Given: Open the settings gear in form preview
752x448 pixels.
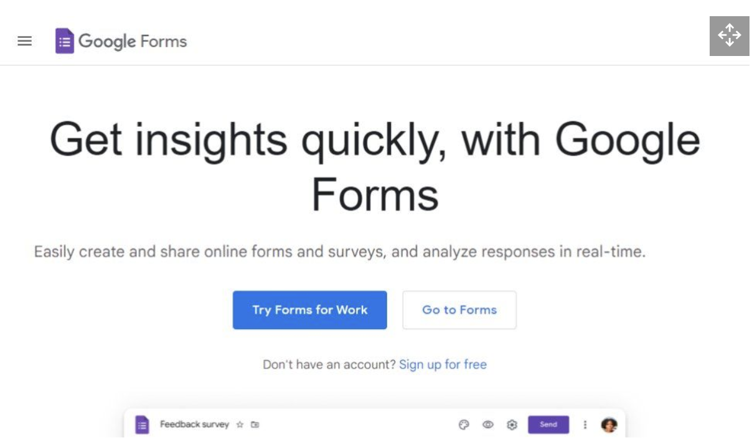Looking at the screenshot, I should coord(512,424).
